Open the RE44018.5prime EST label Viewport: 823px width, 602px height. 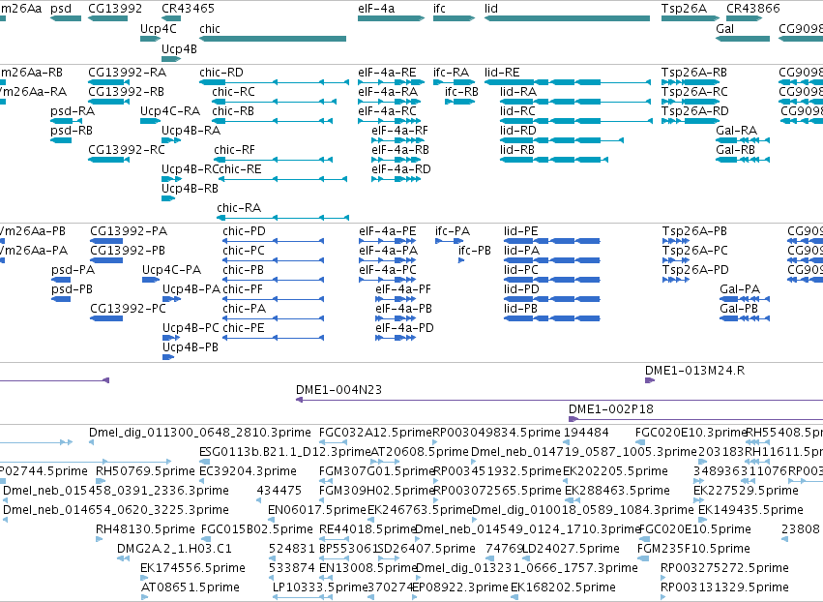click(x=367, y=529)
